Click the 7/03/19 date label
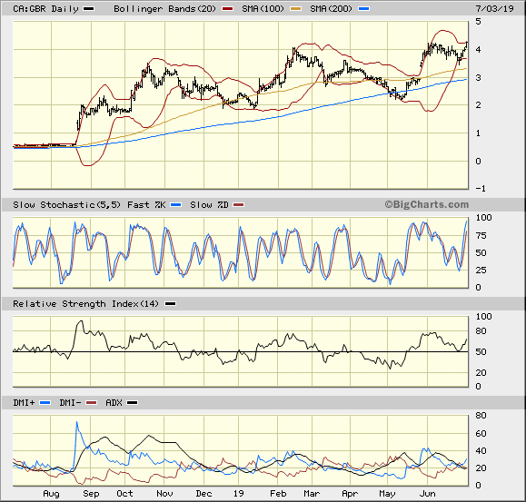This screenshot has height=502, width=526. click(494, 9)
